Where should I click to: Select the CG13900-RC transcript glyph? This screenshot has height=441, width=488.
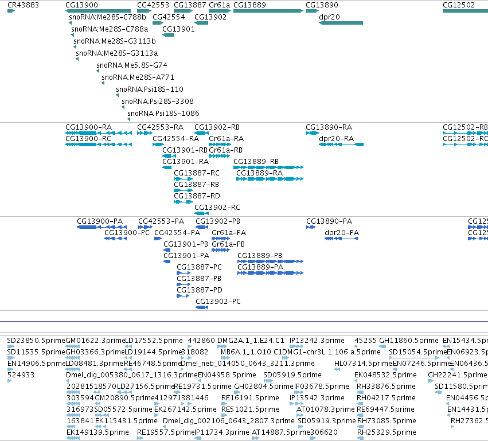tap(99, 145)
